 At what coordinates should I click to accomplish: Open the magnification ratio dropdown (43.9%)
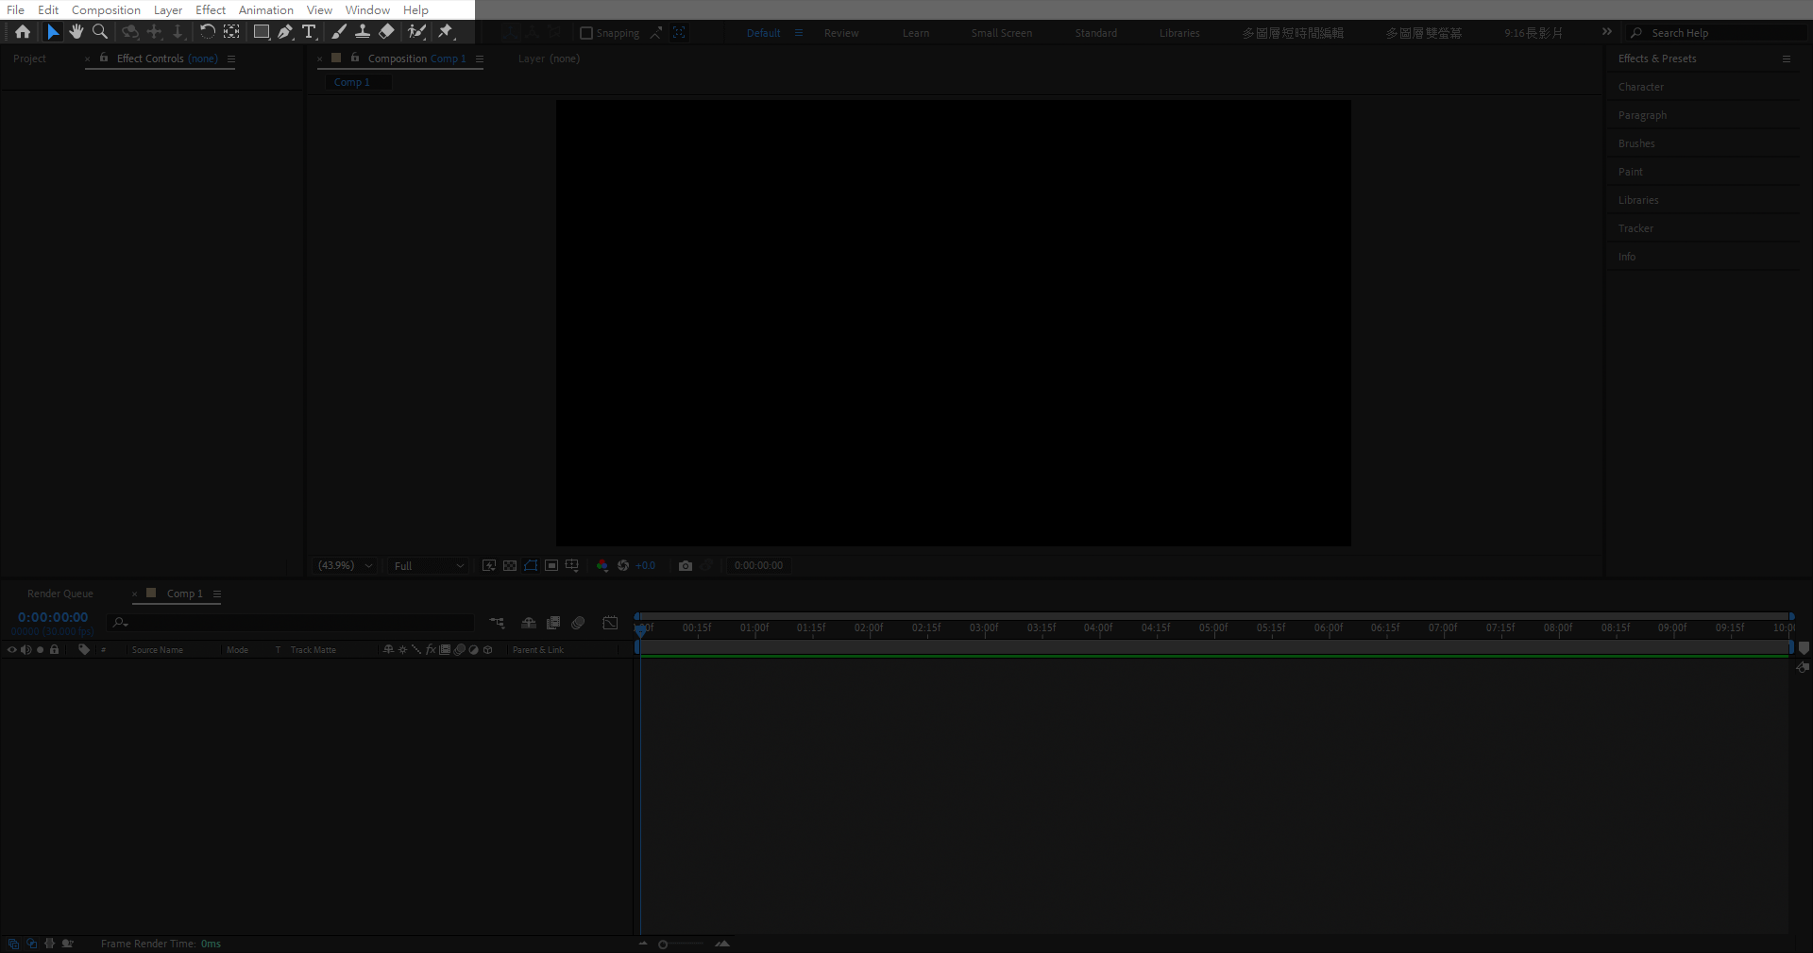[346, 566]
